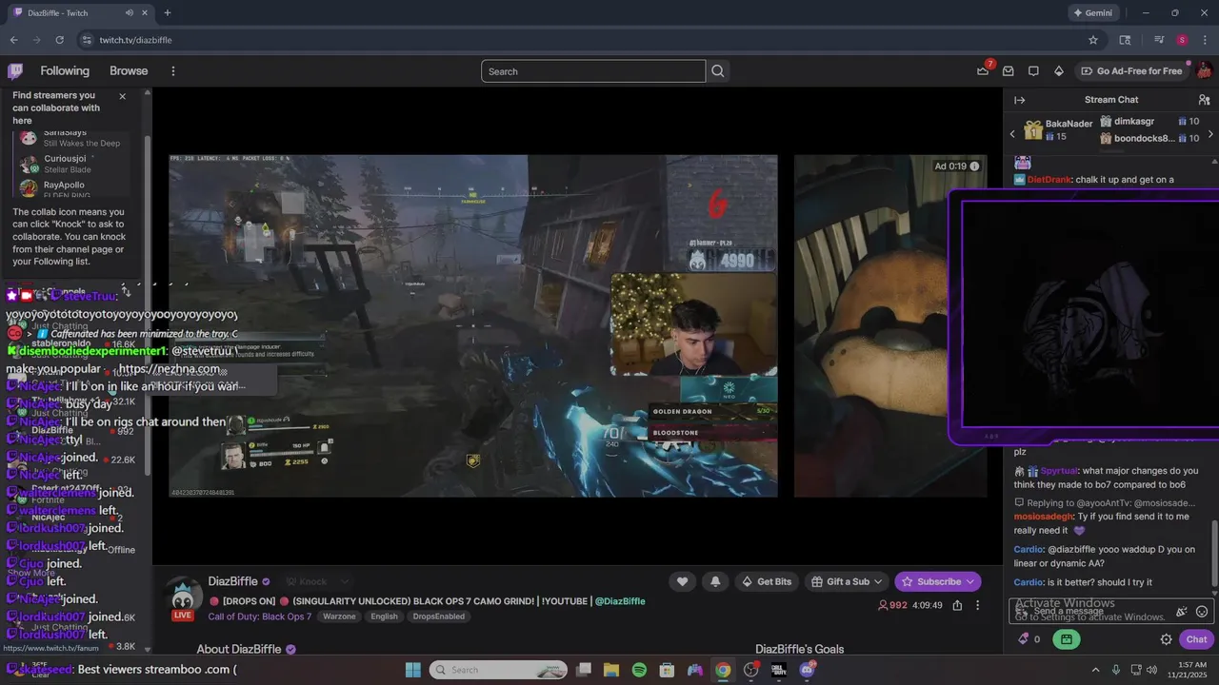
Task: Go to the Following tab
Action: tap(65, 71)
